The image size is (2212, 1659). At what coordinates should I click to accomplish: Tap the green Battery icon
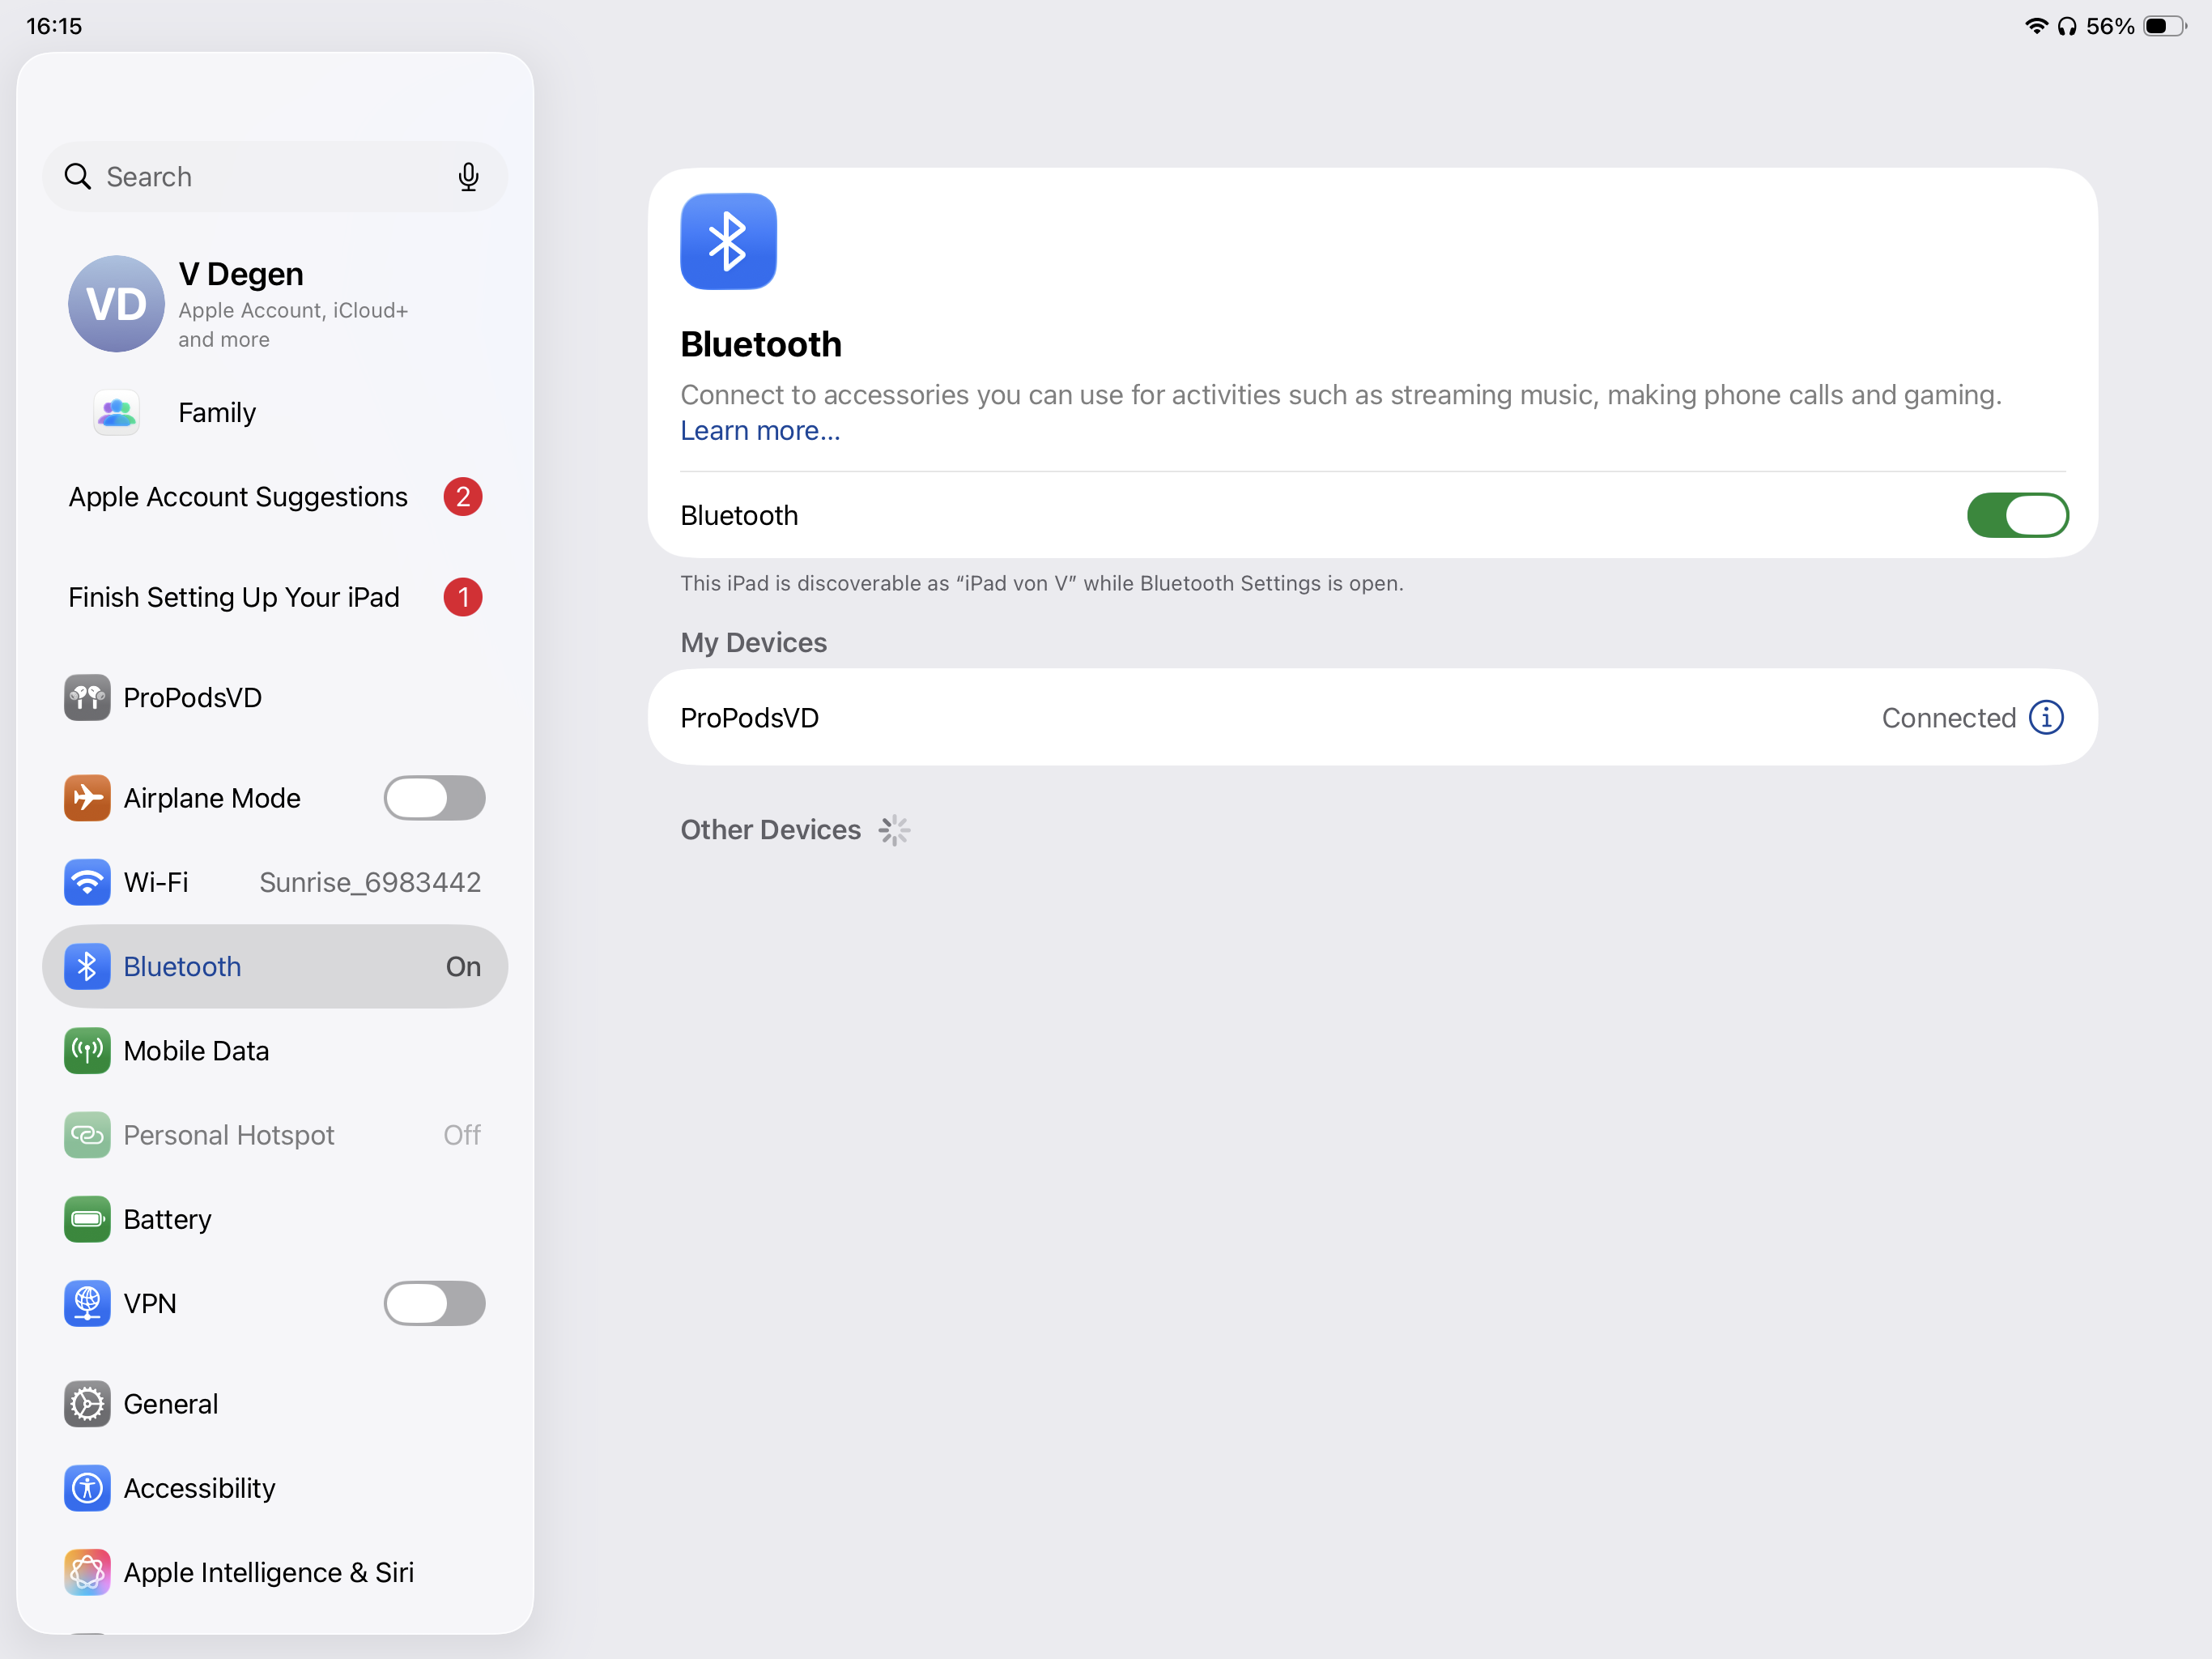(x=87, y=1219)
